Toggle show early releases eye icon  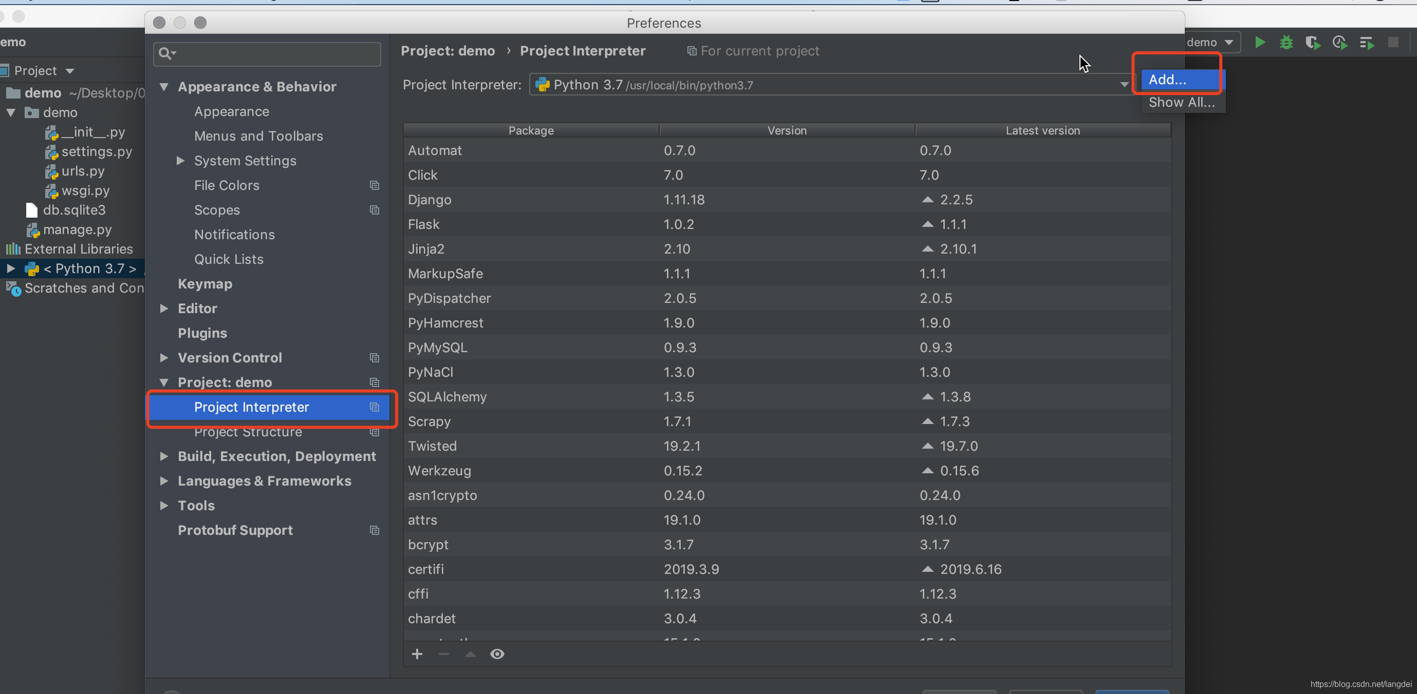(497, 654)
